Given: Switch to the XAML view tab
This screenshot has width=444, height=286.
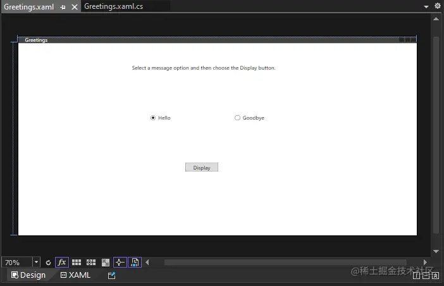Looking at the screenshot, I should click(x=75, y=275).
